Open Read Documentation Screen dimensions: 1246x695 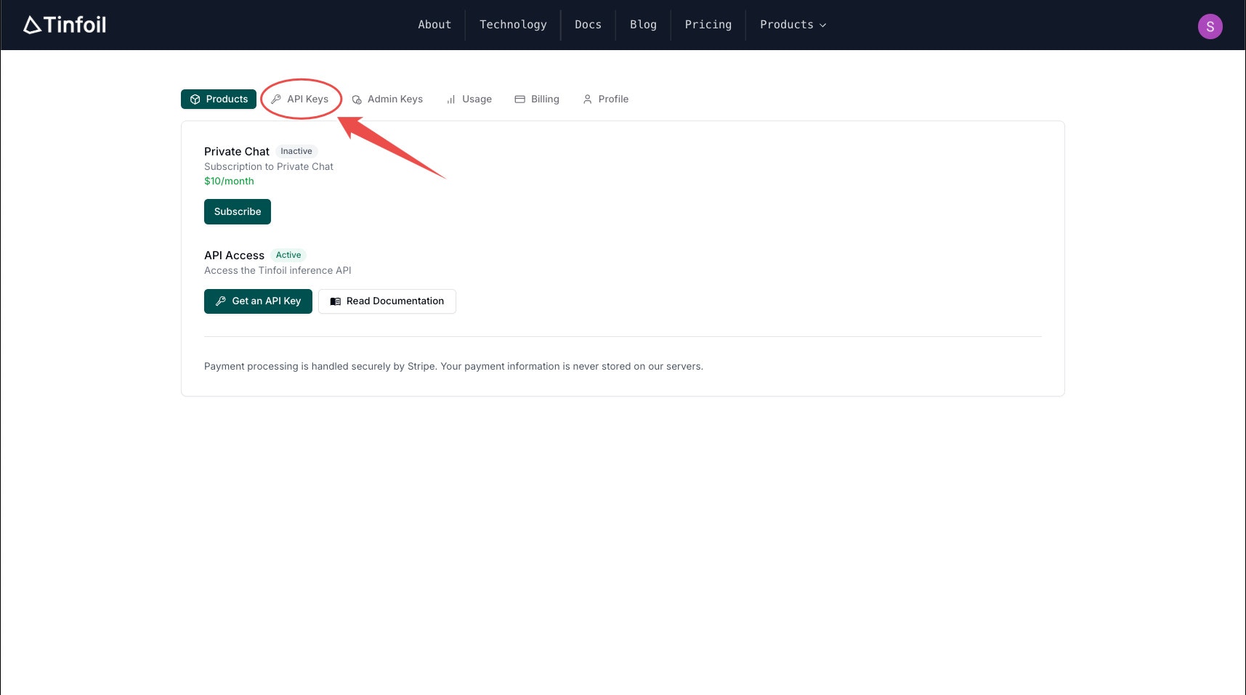pyautogui.click(x=387, y=301)
